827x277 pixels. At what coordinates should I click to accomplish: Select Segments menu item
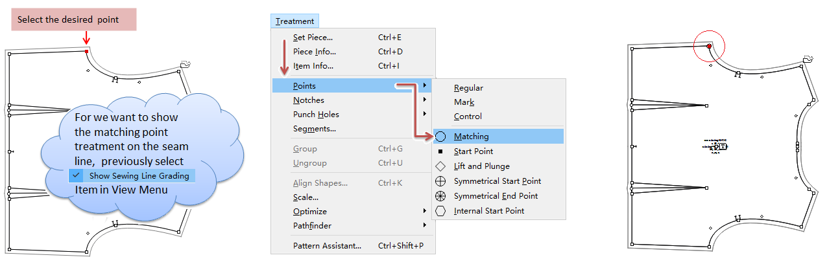[314, 129]
